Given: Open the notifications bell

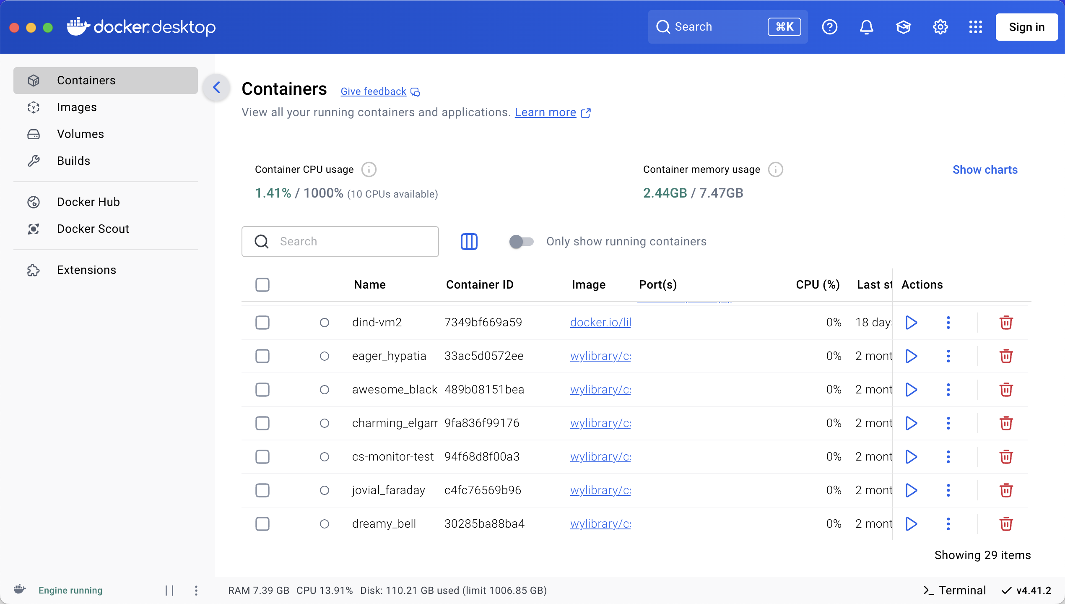Looking at the screenshot, I should [x=866, y=27].
